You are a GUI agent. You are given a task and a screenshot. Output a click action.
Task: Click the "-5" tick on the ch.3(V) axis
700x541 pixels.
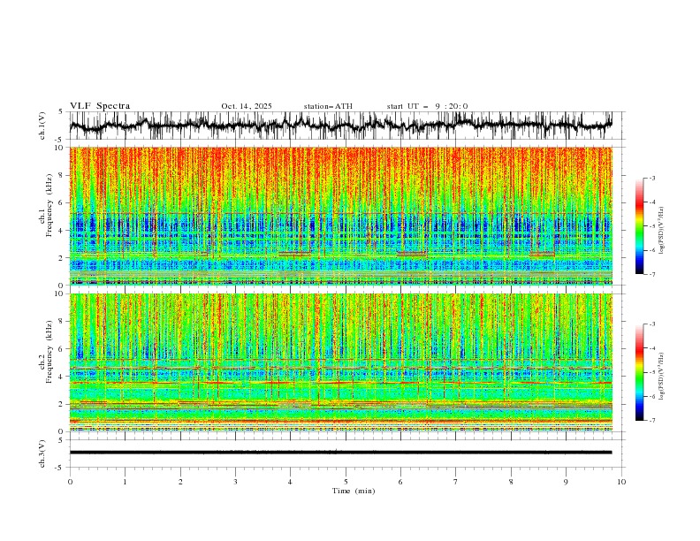coord(59,468)
